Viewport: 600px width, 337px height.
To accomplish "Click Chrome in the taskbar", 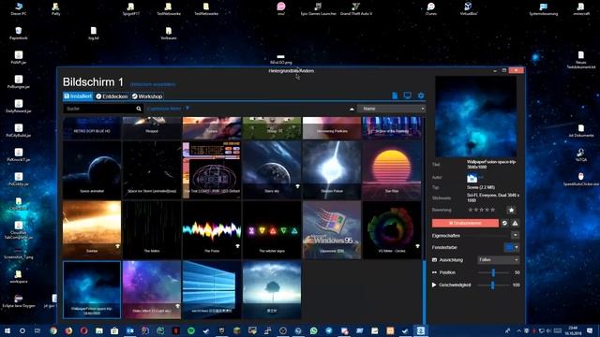I will tap(53, 330).
